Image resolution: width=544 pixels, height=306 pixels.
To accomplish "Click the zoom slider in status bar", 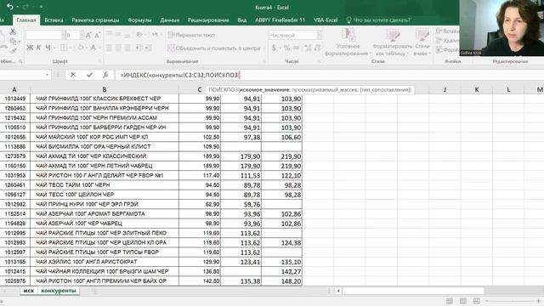I will coord(513,301).
